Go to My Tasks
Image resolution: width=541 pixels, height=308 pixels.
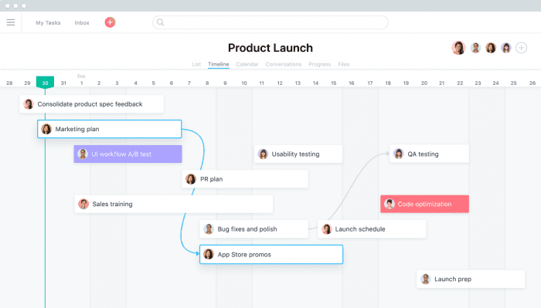48,22
